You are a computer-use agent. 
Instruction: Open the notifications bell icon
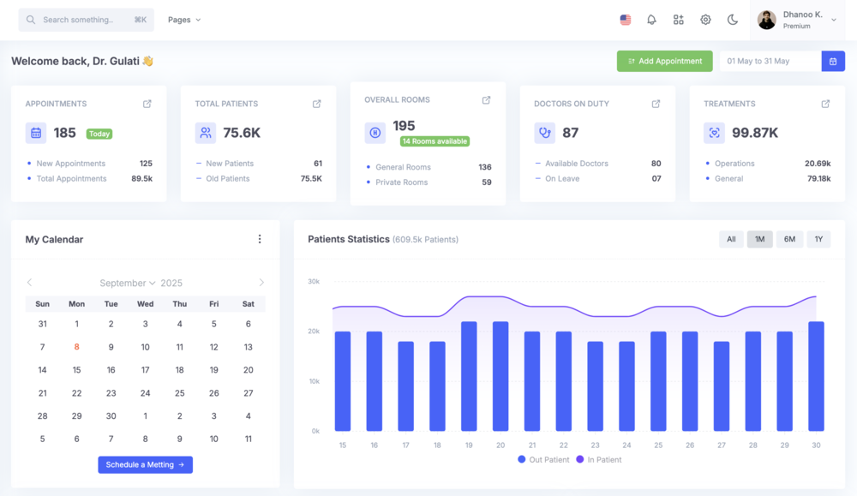click(x=651, y=20)
